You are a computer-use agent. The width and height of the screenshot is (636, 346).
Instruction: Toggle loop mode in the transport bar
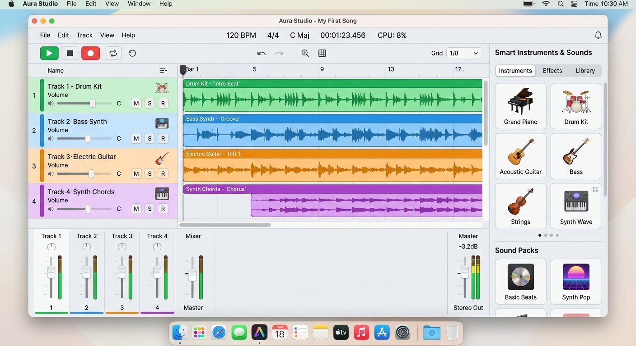113,53
